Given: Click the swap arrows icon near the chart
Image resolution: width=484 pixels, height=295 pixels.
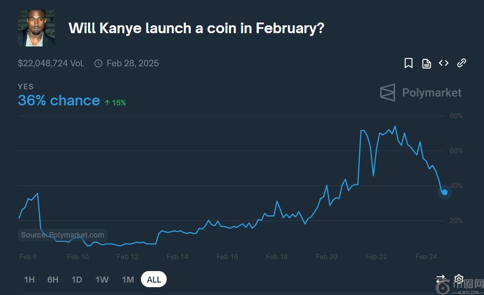Looking at the screenshot, I should [x=440, y=279].
